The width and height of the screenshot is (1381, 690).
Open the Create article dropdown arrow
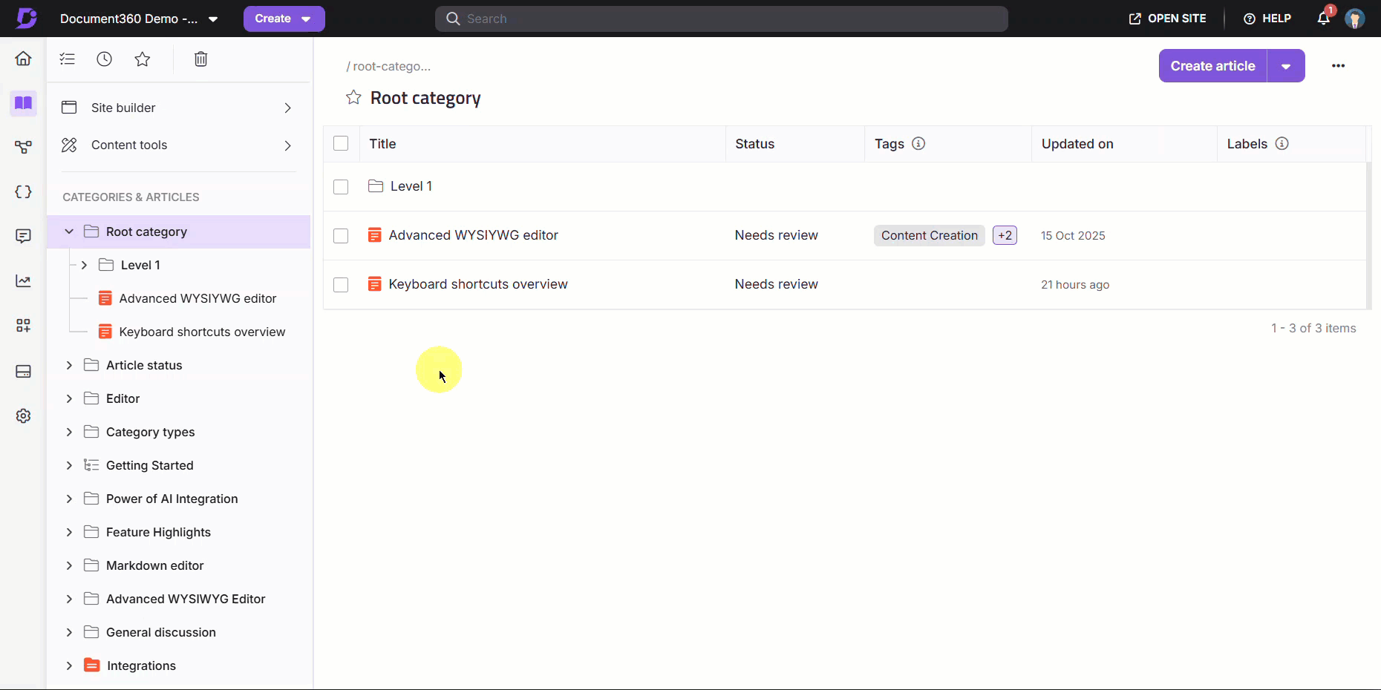[x=1286, y=66]
